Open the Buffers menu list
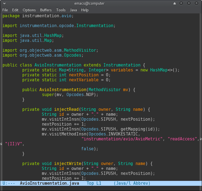The height and width of the screenshot is (191, 202). coord(46,10)
